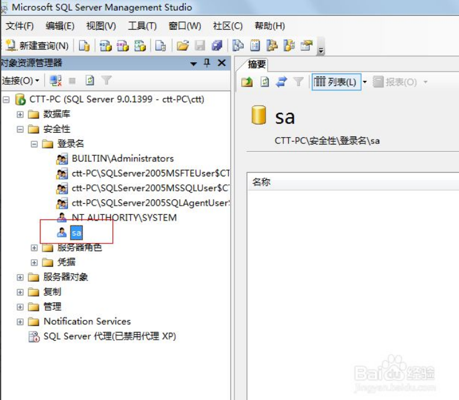Open the Help (帮助) menu
This screenshot has width=459, height=400.
click(x=269, y=26)
